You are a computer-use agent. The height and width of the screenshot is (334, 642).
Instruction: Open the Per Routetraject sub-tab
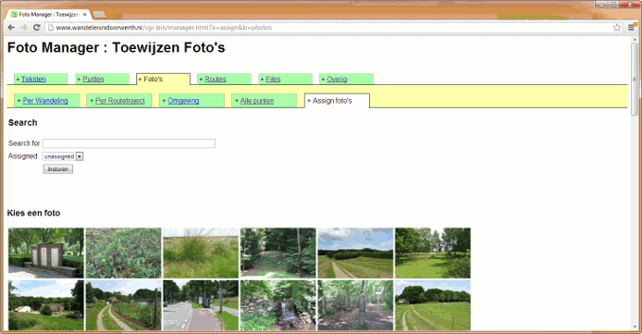tap(119, 101)
